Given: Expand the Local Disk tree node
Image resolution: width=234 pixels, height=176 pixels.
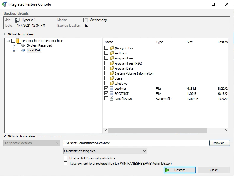Looking at the screenshot, I should pos(14,51).
